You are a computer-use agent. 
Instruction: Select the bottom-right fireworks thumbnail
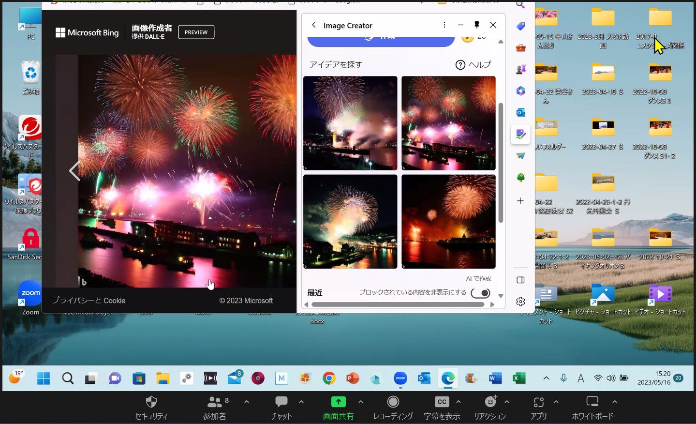tap(448, 222)
